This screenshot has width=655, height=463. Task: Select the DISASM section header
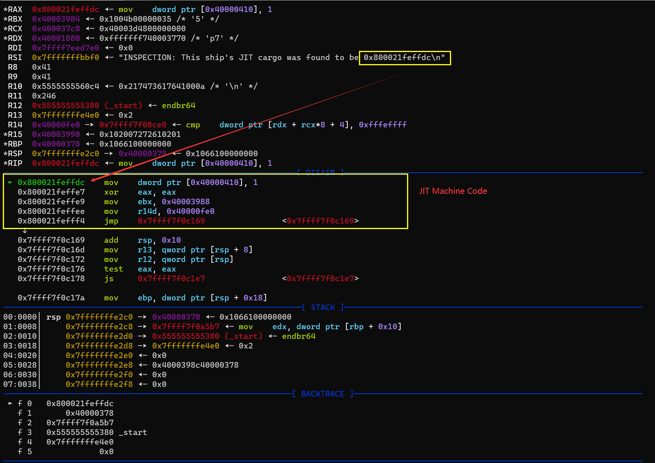[x=320, y=173]
